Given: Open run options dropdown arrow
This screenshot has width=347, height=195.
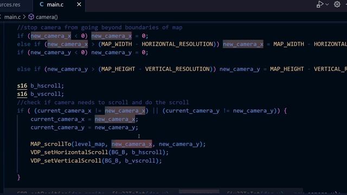Looking at the screenshot, I should (x=327, y=4).
